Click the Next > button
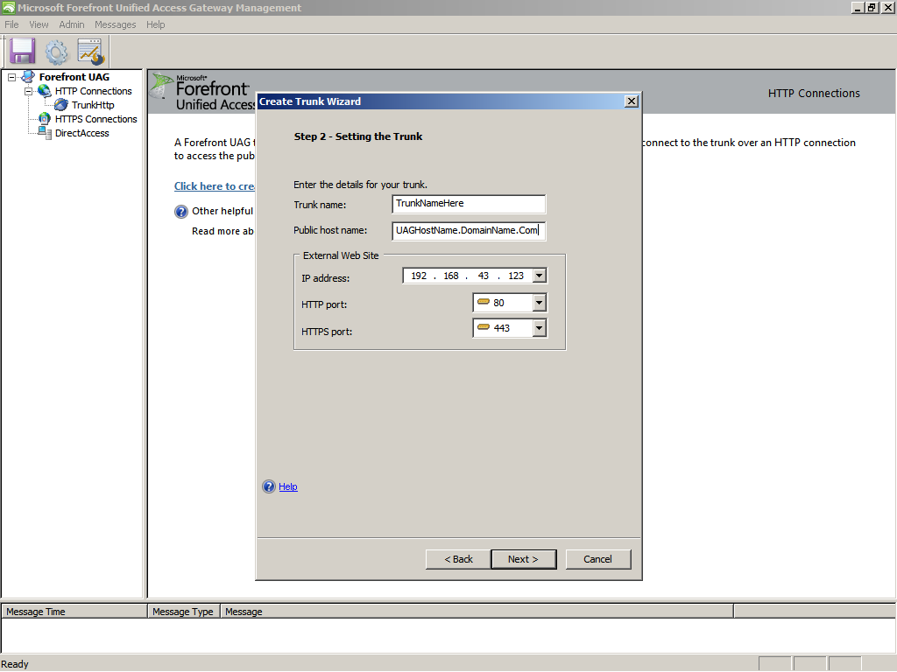897x672 pixels. pos(524,559)
